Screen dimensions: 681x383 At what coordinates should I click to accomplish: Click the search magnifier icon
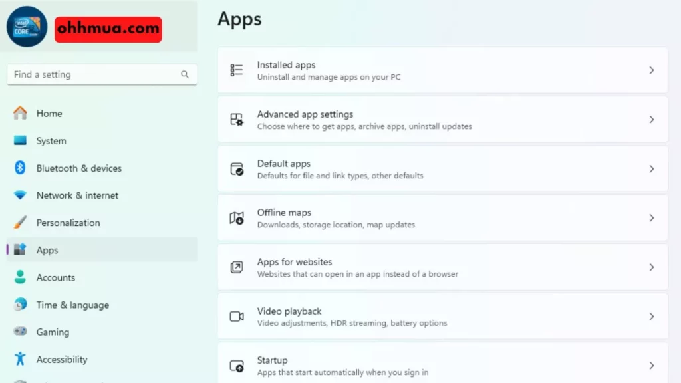point(185,74)
